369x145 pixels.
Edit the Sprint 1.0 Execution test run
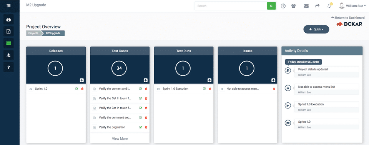[204, 89]
